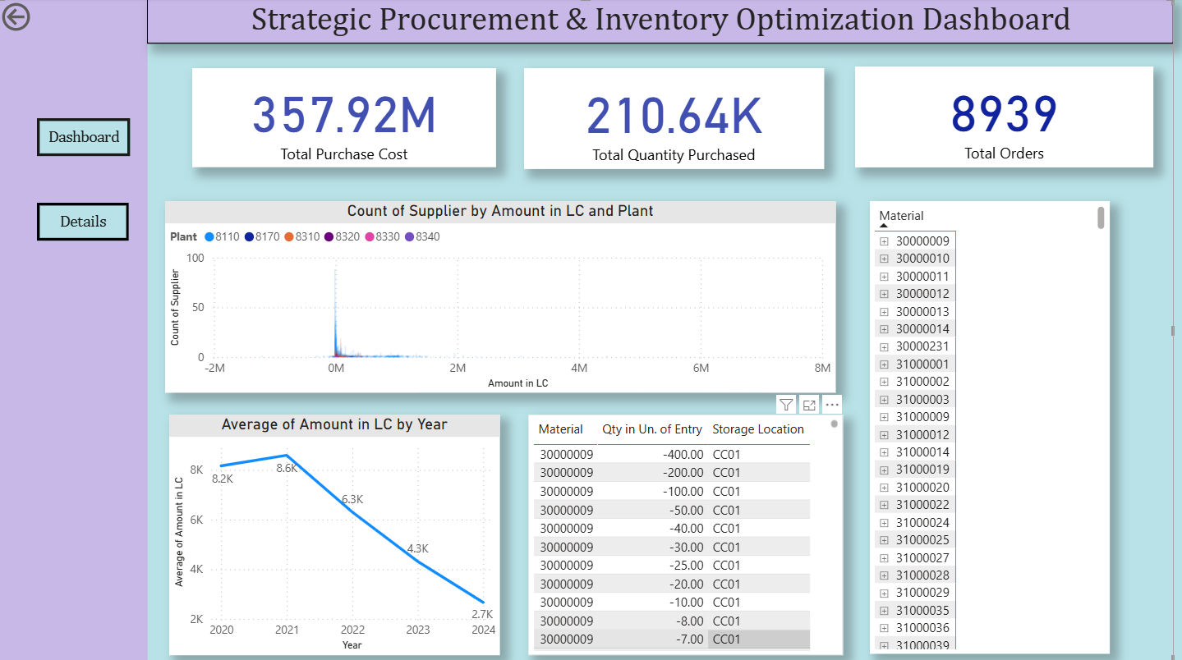Select plant 8110 legend marker

pyautogui.click(x=209, y=237)
